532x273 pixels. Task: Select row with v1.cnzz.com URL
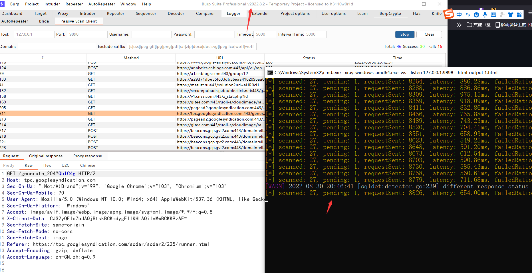[132, 96]
